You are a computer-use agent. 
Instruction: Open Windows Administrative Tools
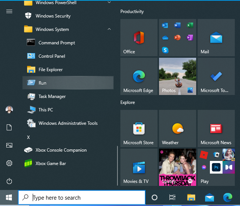(68, 123)
